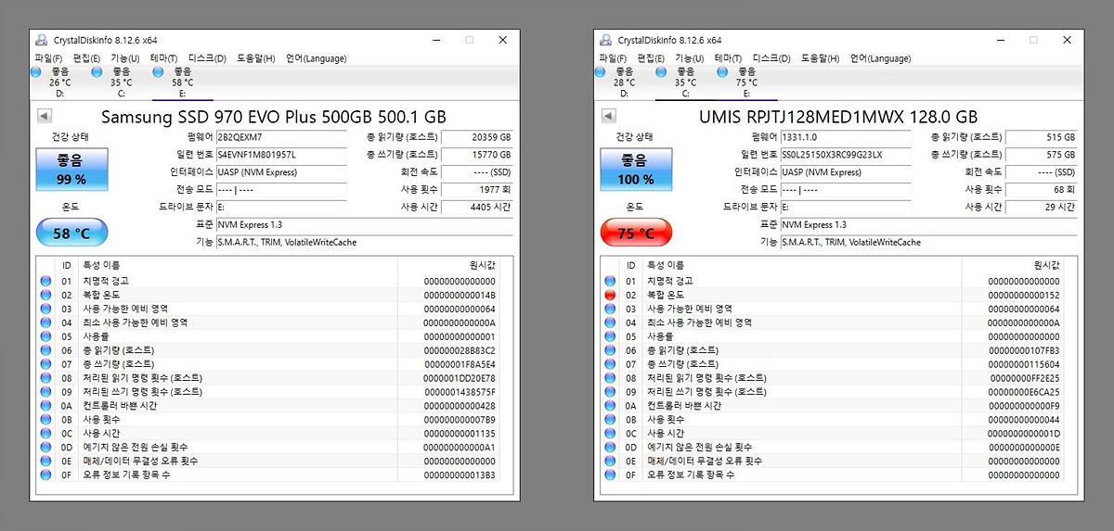Image resolution: width=1114 pixels, height=531 pixels.
Task: Open 기능(U) menu in right UMIS window
Action: [x=689, y=58]
